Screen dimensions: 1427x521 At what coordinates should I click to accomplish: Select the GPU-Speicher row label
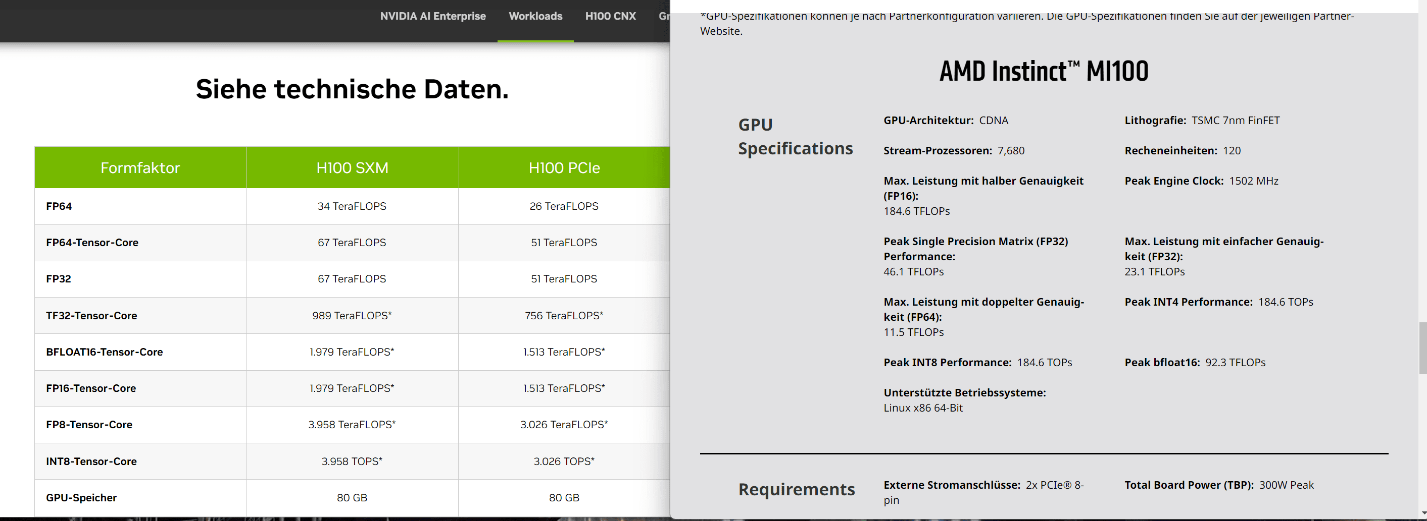pos(81,498)
